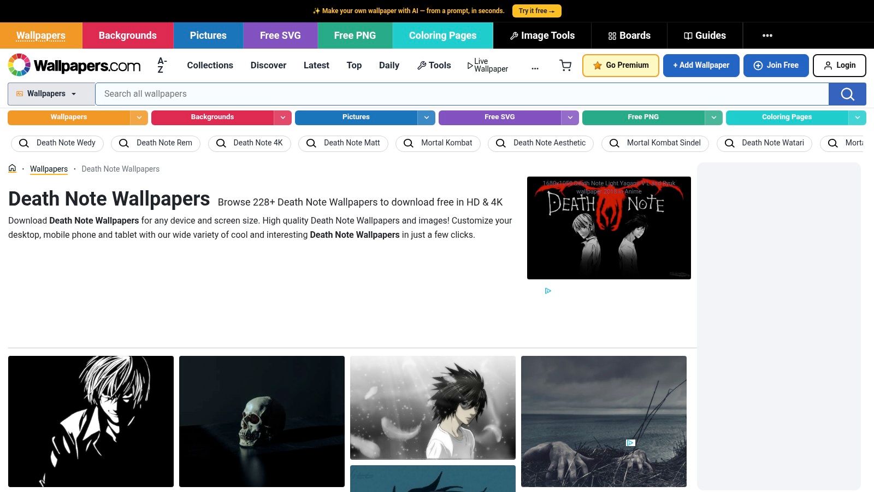Click the Join Free button
The width and height of the screenshot is (874, 492).
pos(776,66)
